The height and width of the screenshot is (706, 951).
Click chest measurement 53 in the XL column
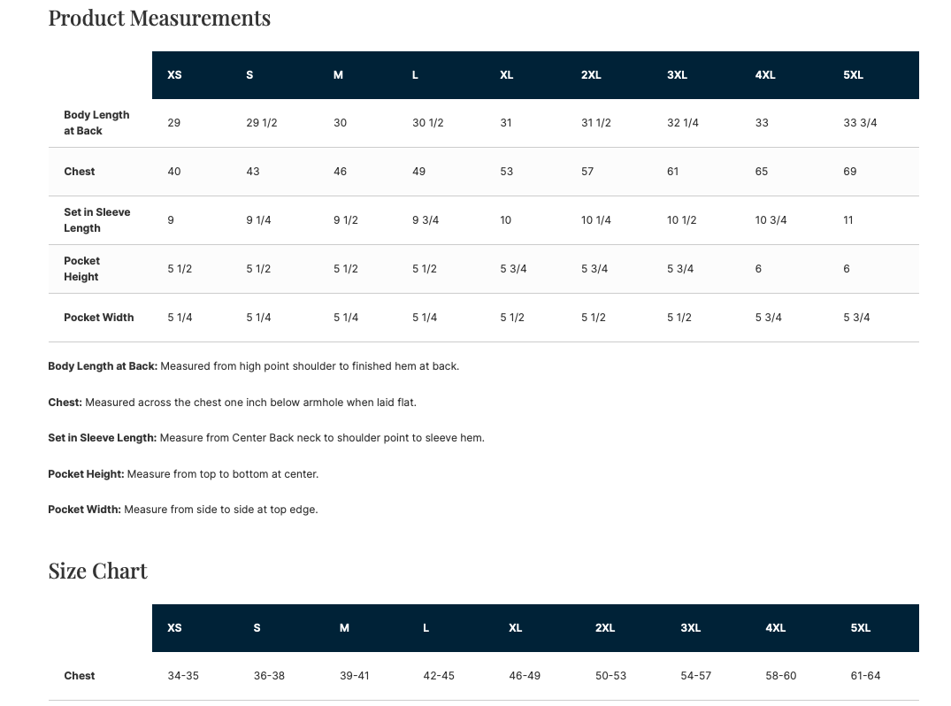point(506,172)
